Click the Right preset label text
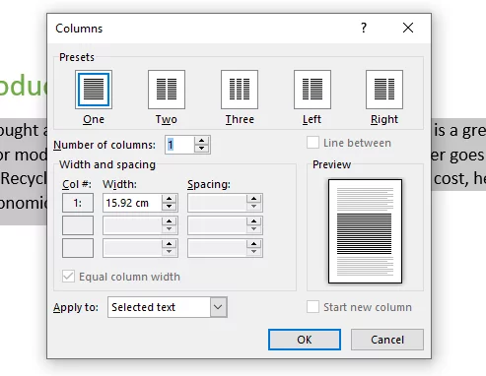 384,119
